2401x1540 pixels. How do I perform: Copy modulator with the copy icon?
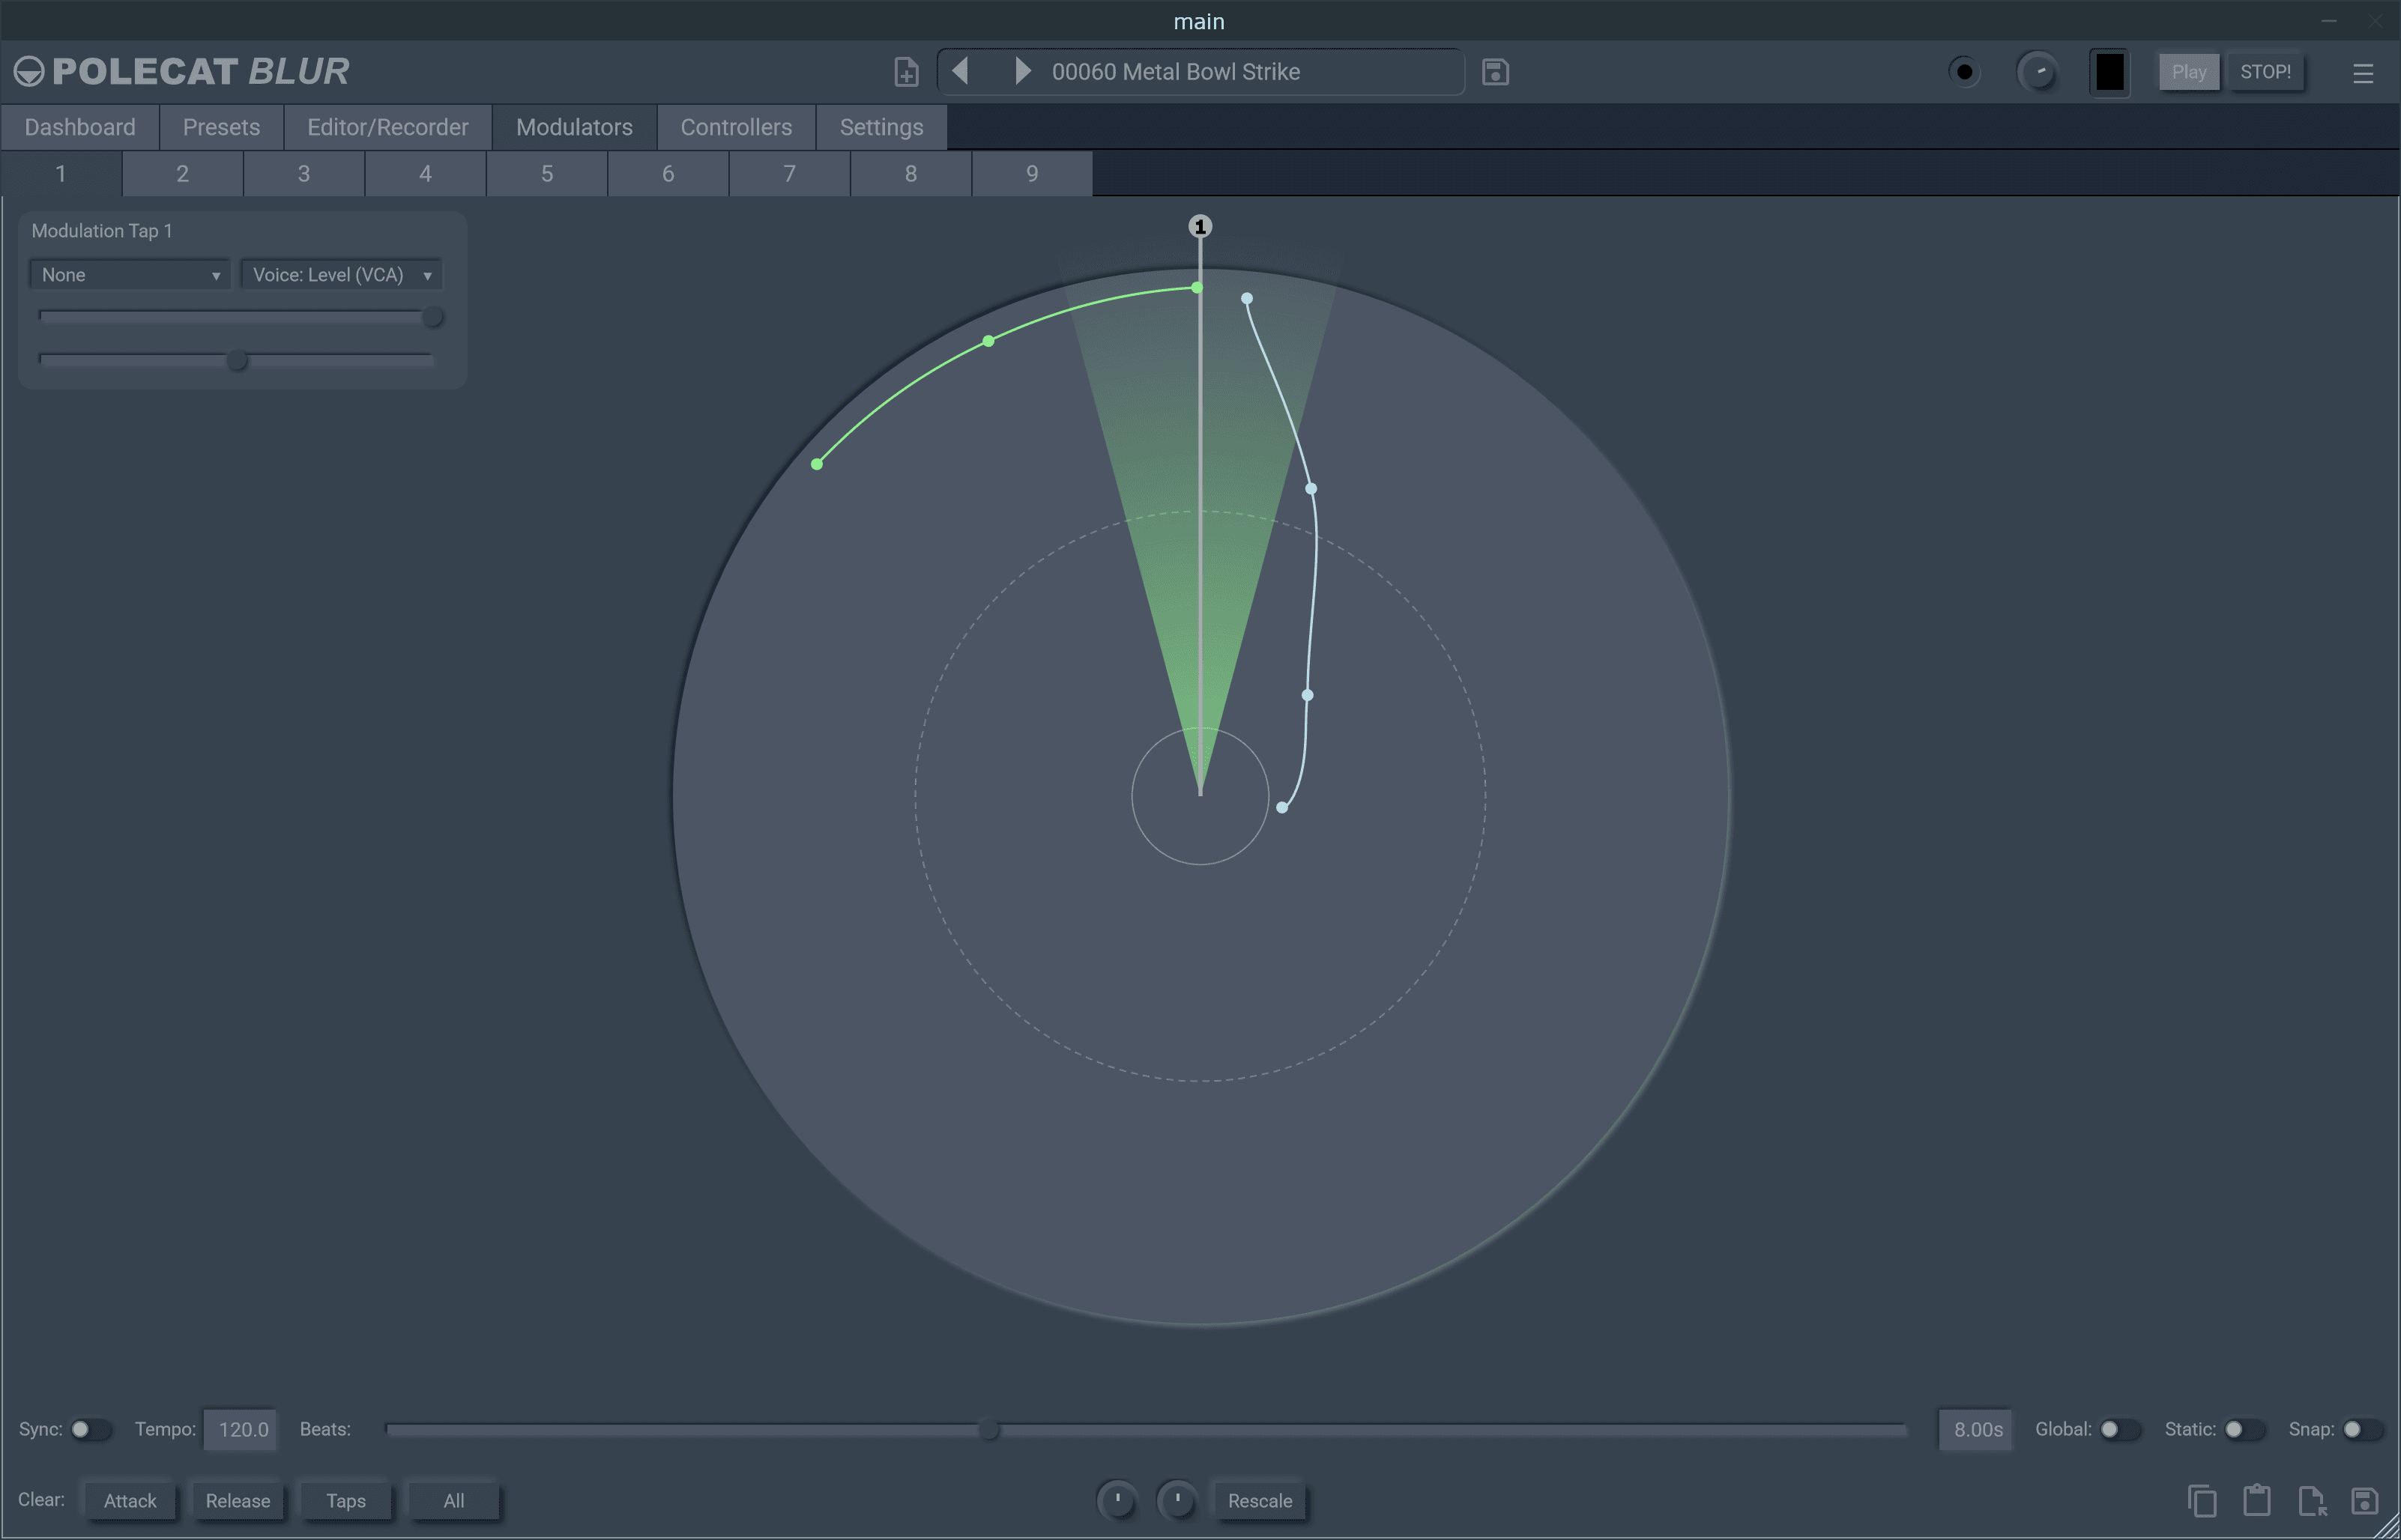(2202, 1501)
